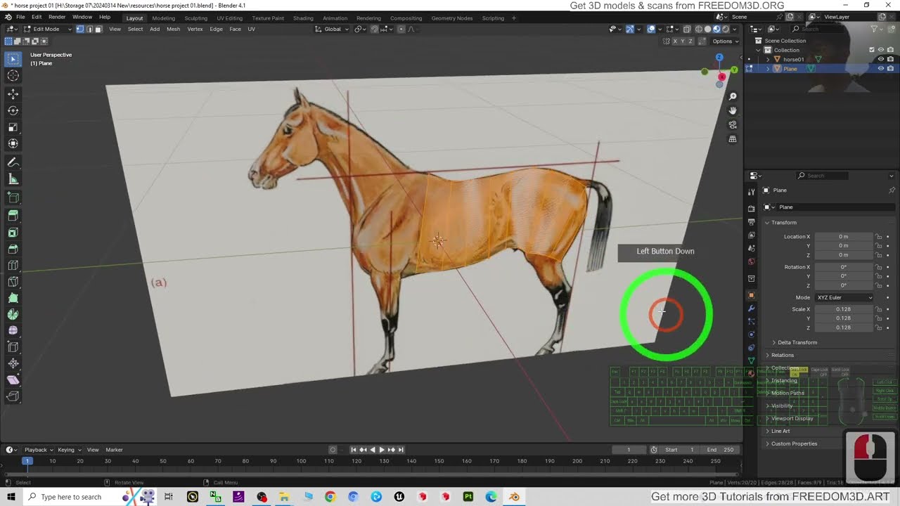Viewport: 900px width, 506px height.
Task: Enable vertex select mode
Action: [x=80, y=29]
